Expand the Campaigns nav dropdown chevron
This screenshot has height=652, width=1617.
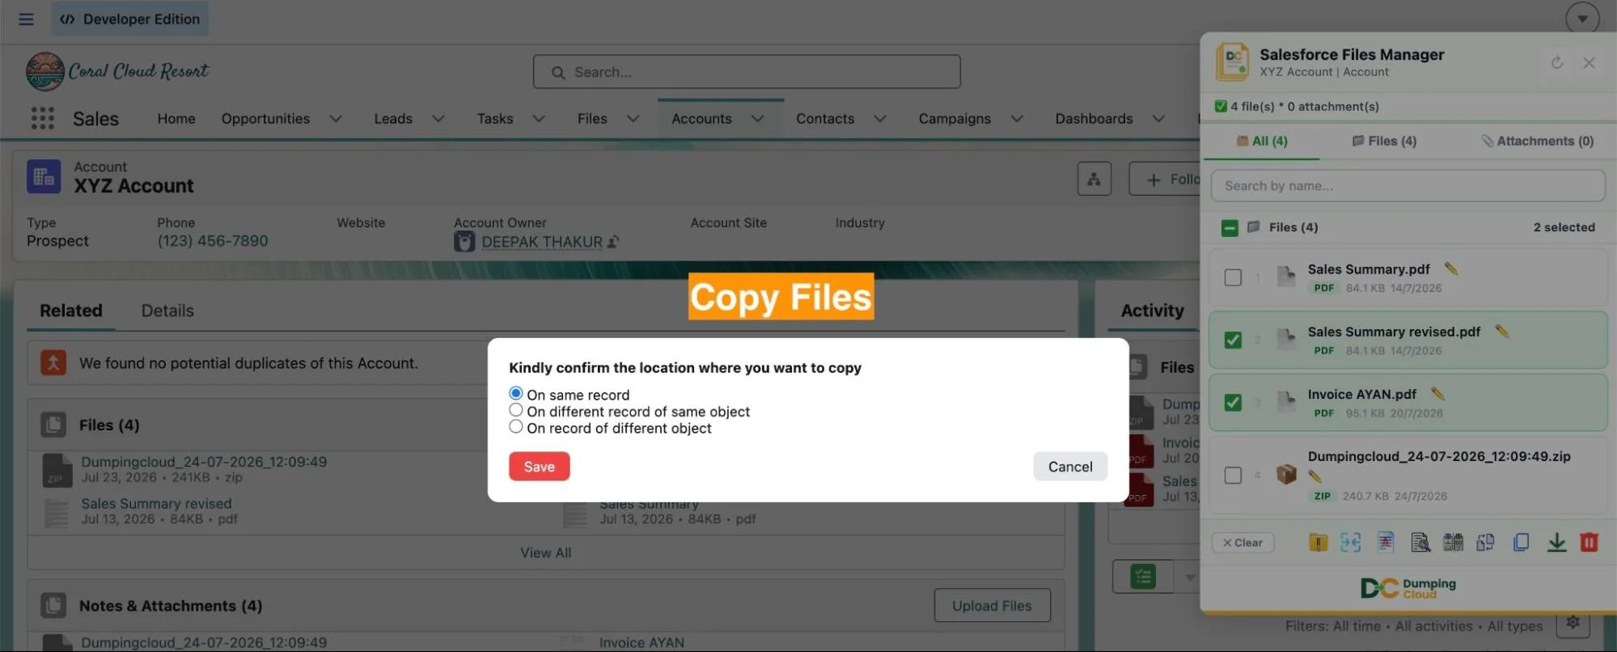(x=1017, y=119)
